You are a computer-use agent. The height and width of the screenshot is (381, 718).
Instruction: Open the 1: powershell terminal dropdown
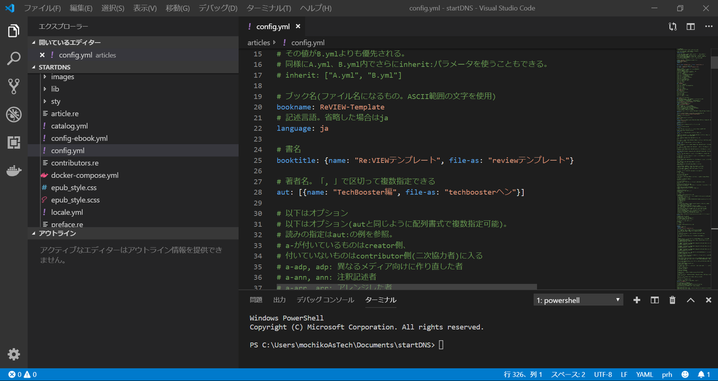coord(578,300)
